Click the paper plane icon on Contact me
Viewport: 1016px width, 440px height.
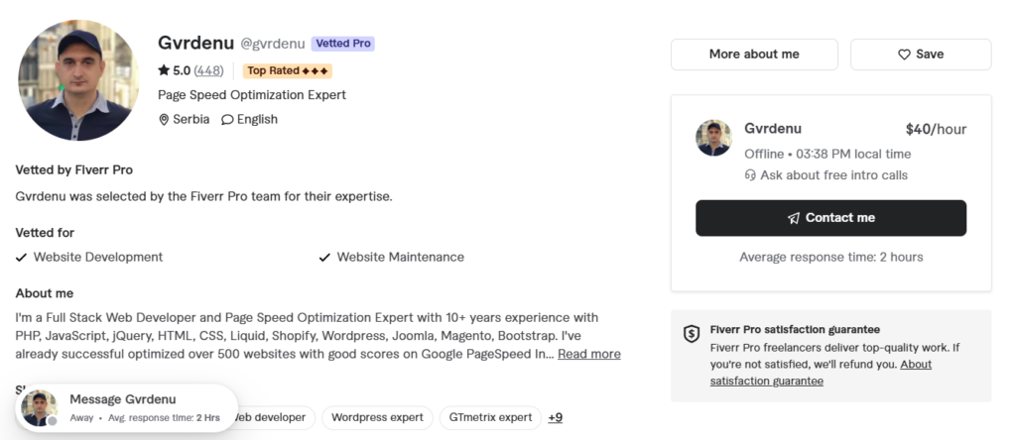(x=794, y=218)
